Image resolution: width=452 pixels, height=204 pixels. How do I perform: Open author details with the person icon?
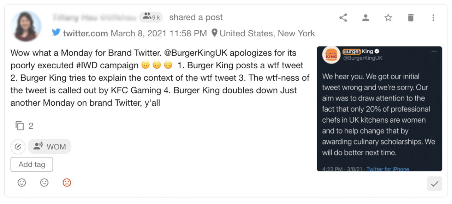pos(365,17)
